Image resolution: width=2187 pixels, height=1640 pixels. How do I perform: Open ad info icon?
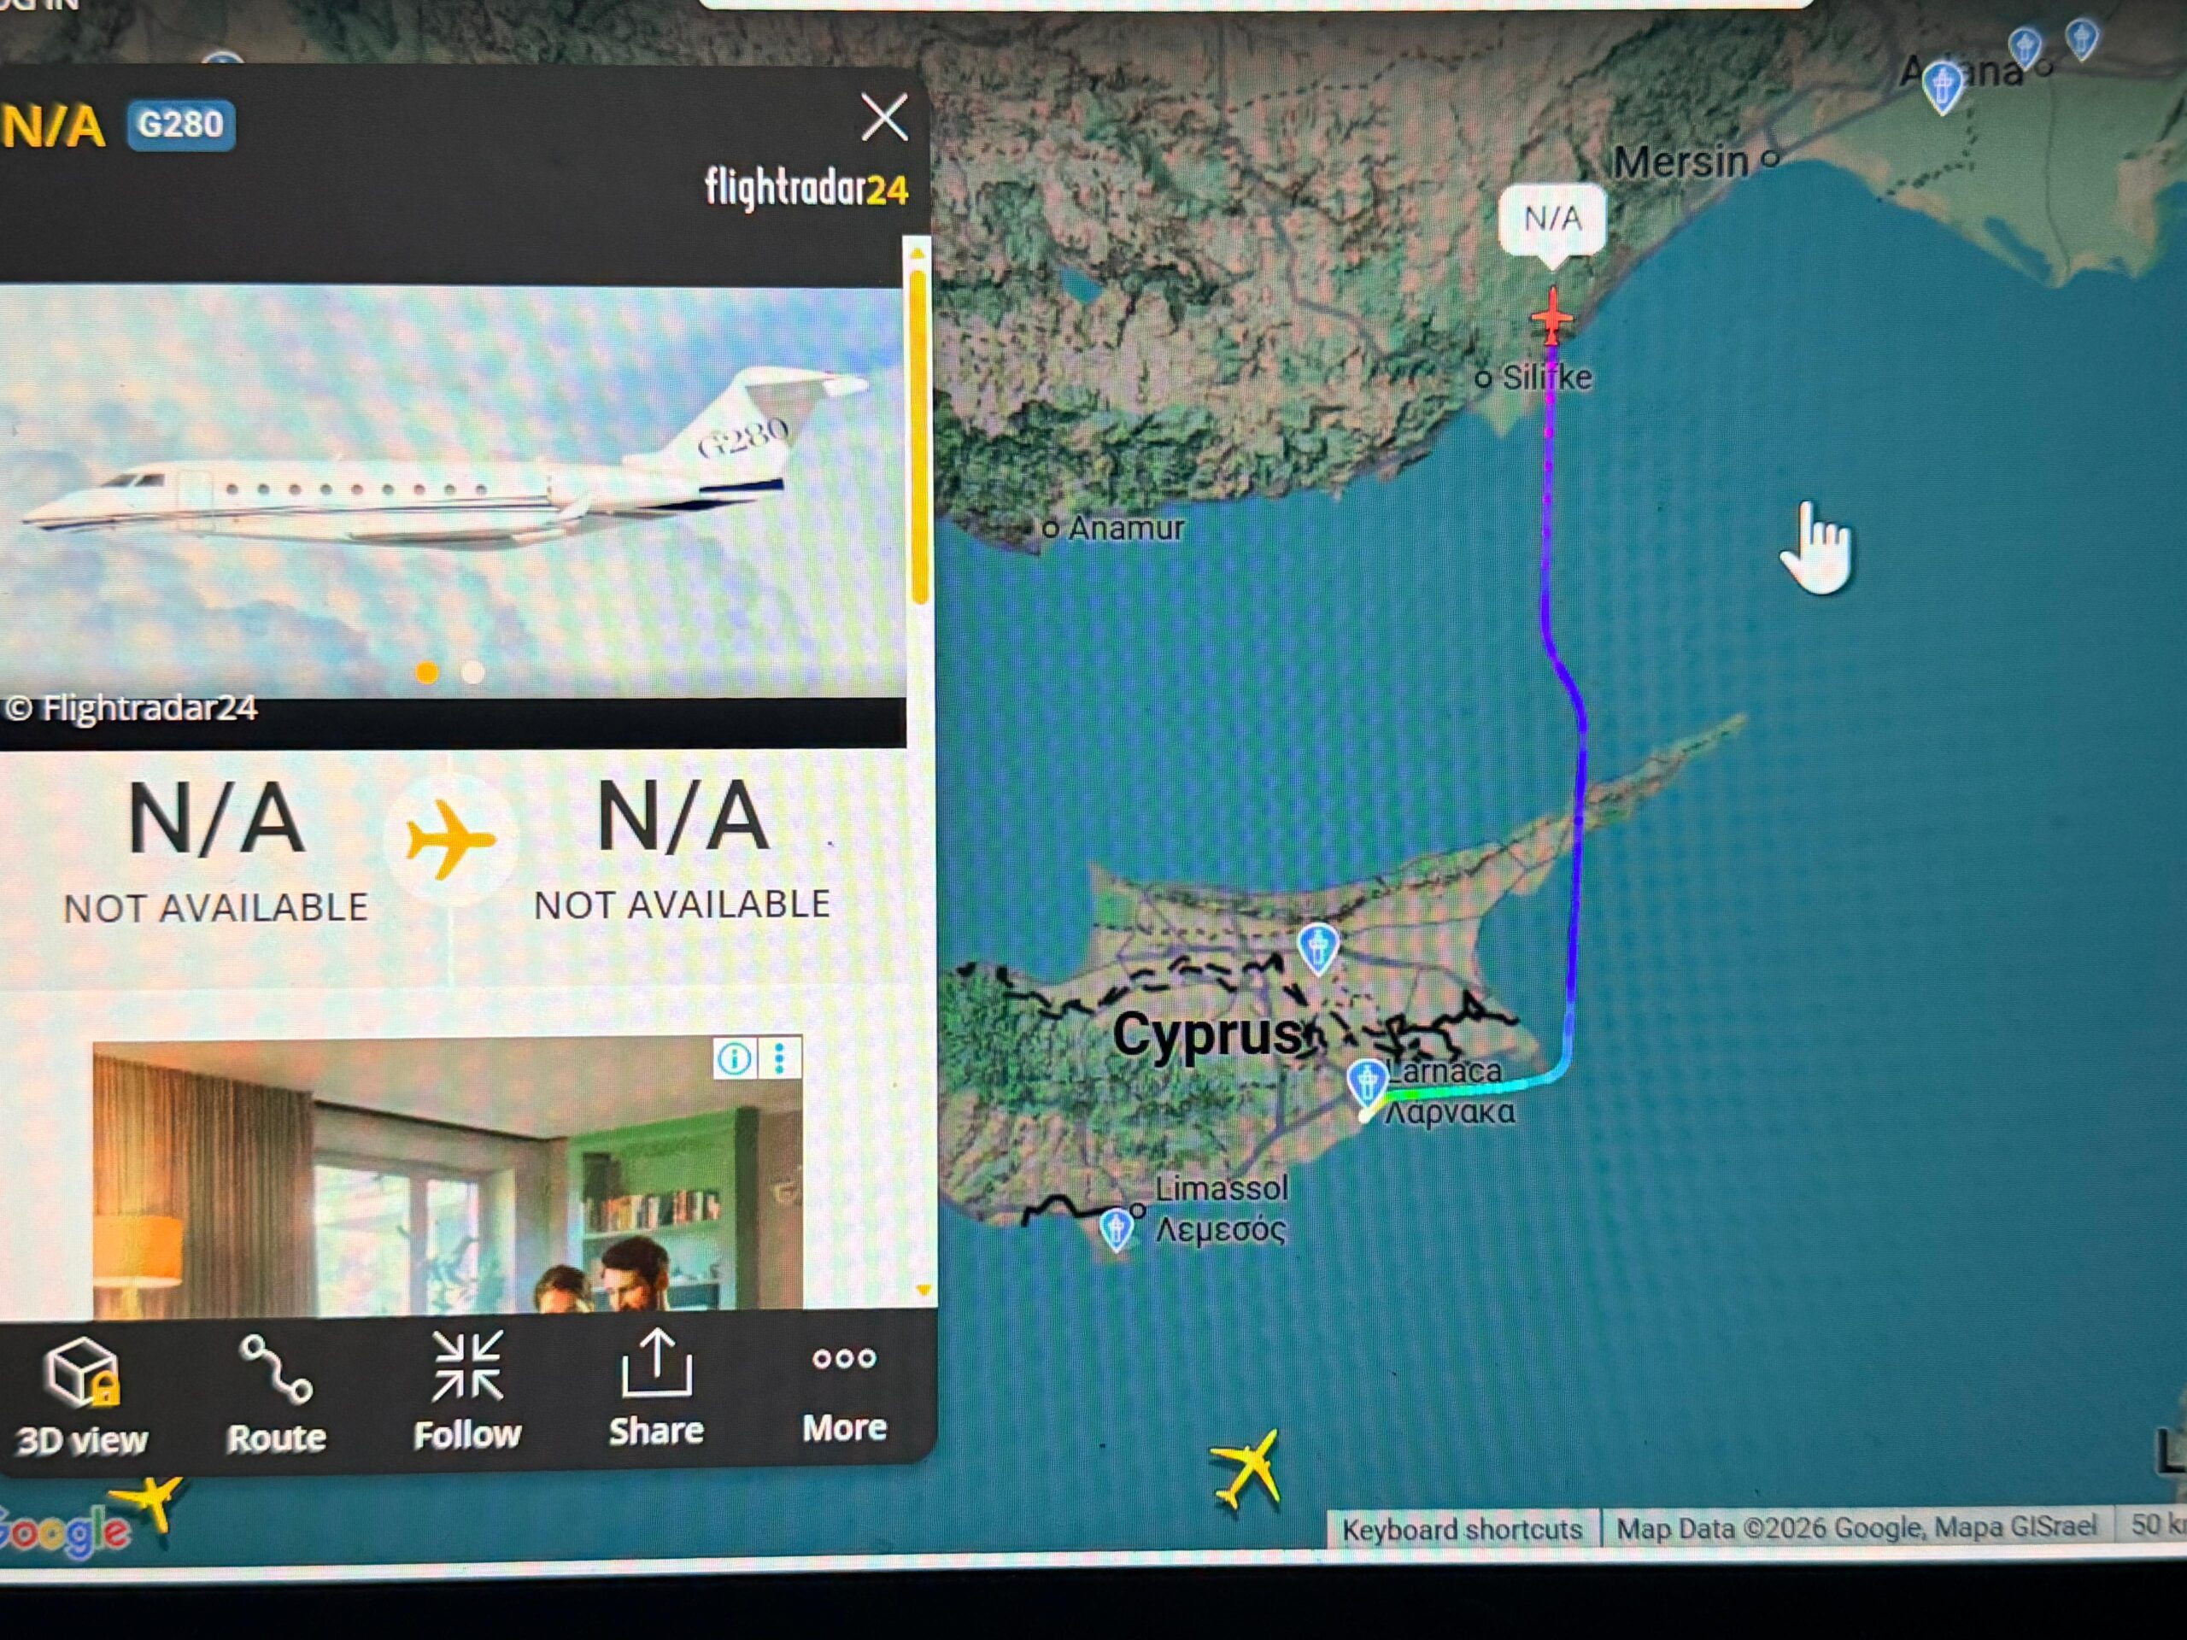click(x=734, y=1058)
